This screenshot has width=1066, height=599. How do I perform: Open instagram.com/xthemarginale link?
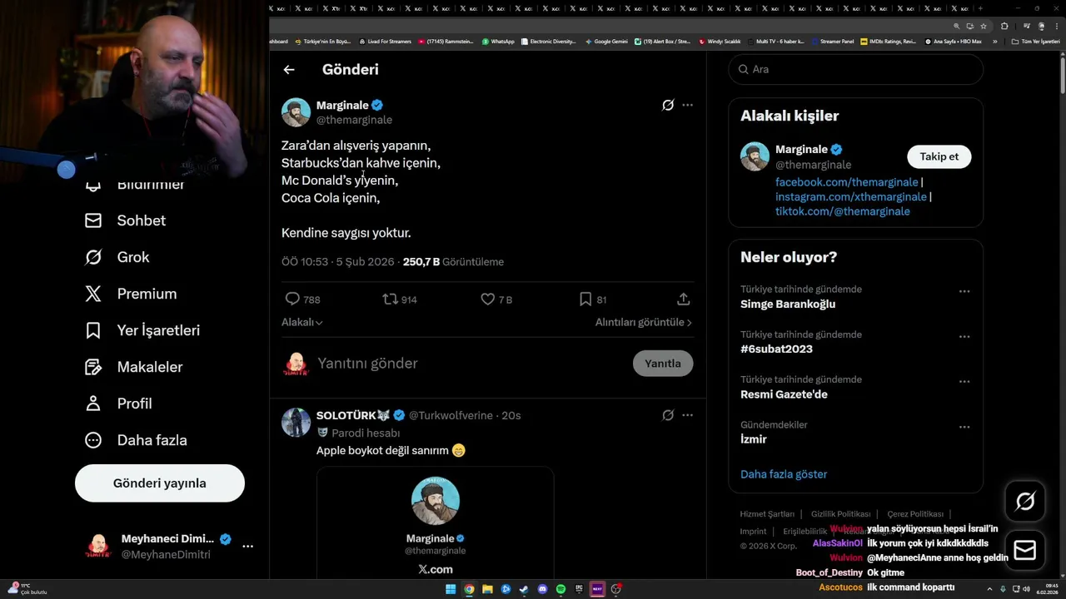pyautogui.click(x=850, y=197)
